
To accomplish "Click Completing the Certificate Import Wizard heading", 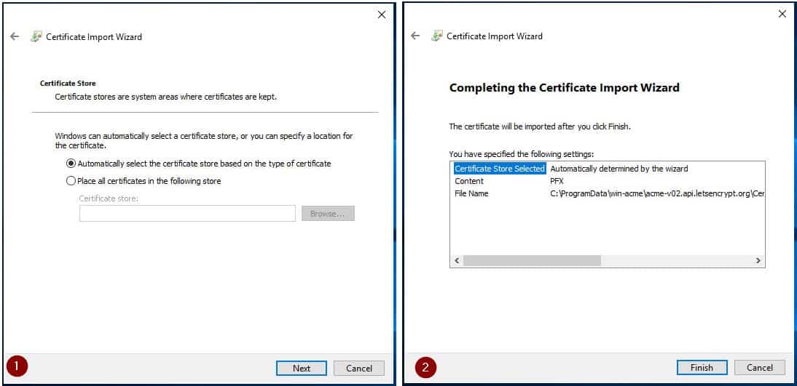I will pos(564,88).
